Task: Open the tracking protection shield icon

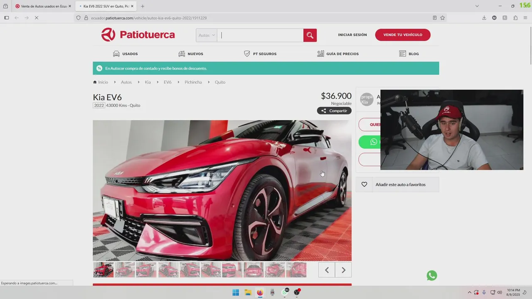Action: [x=78, y=18]
